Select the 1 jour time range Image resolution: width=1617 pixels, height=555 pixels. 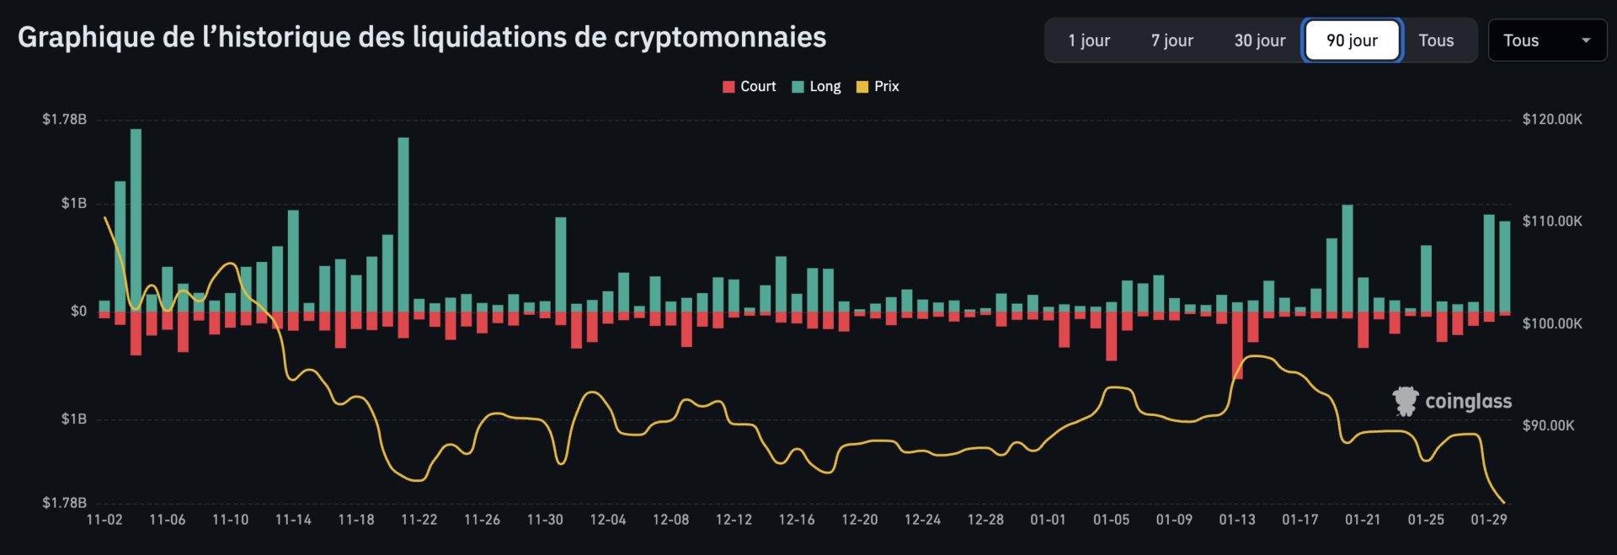1089,40
